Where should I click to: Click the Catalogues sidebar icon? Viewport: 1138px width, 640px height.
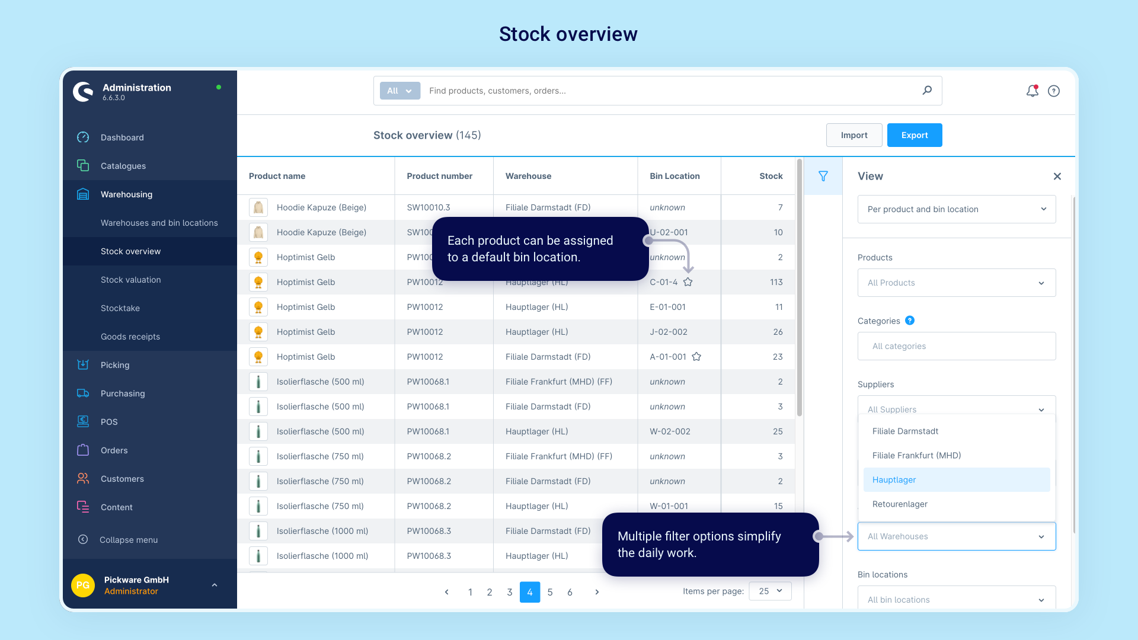click(x=83, y=166)
